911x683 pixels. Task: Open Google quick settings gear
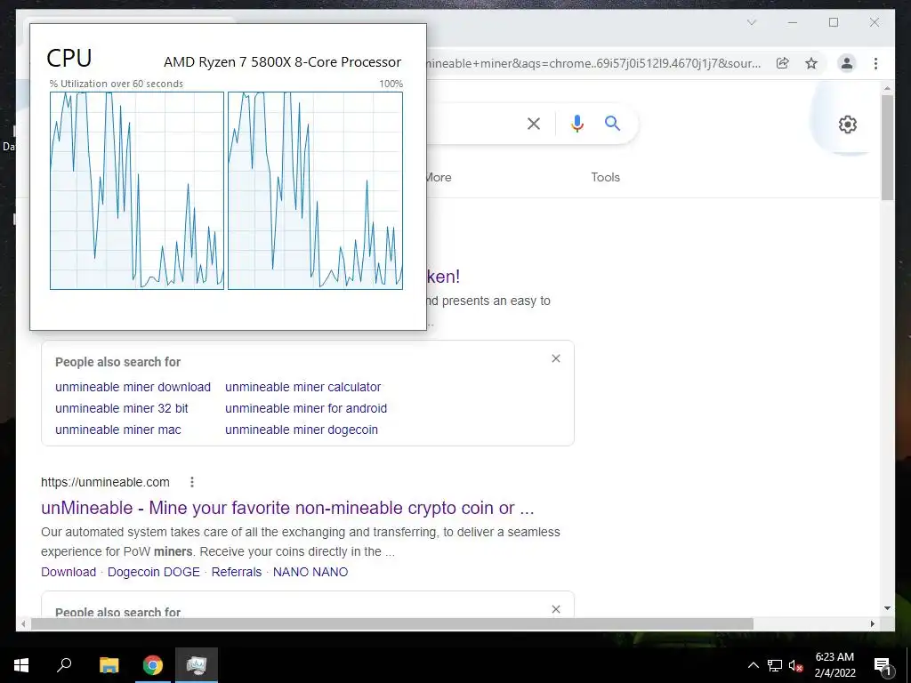[x=847, y=125]
